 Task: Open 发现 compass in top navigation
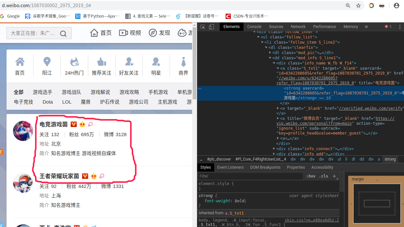pos(160,33)
